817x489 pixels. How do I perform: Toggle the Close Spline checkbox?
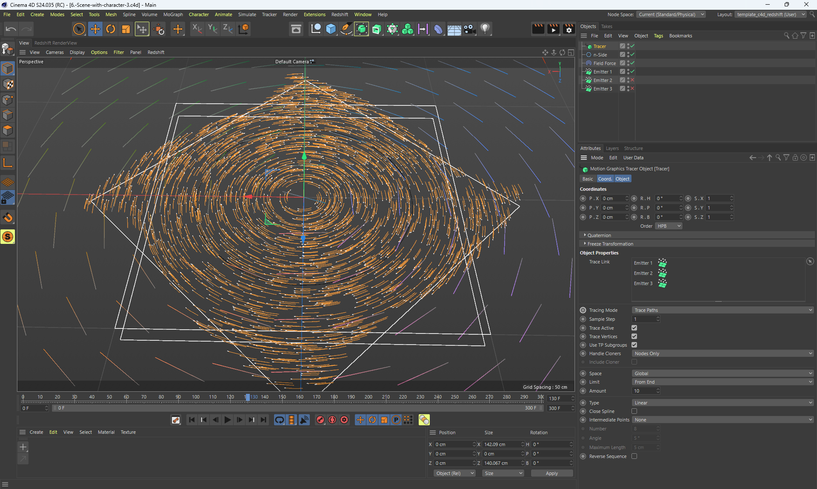coord(634,411)
